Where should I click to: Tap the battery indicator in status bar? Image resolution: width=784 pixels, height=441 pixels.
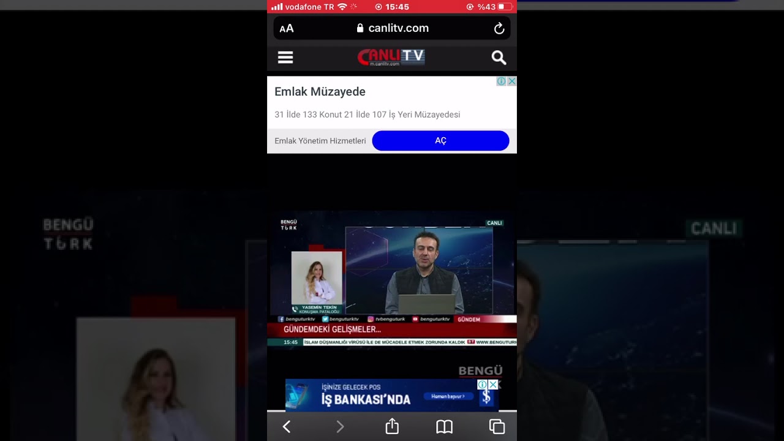click(x=505, y=7)
